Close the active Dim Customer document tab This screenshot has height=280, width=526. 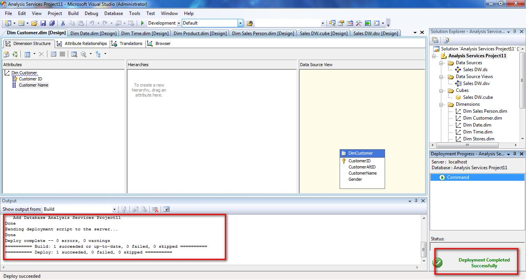pos(423,33)
